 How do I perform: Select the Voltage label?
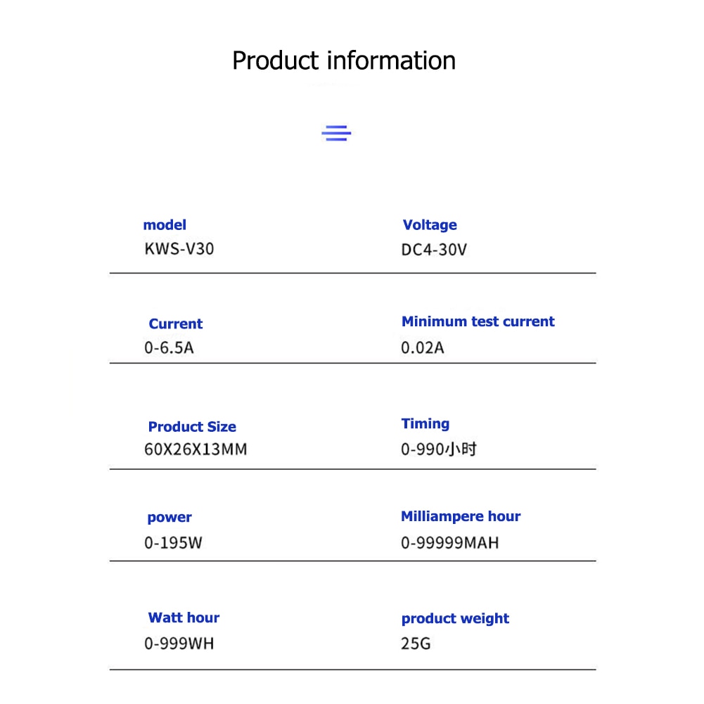[x=430, y=225]
